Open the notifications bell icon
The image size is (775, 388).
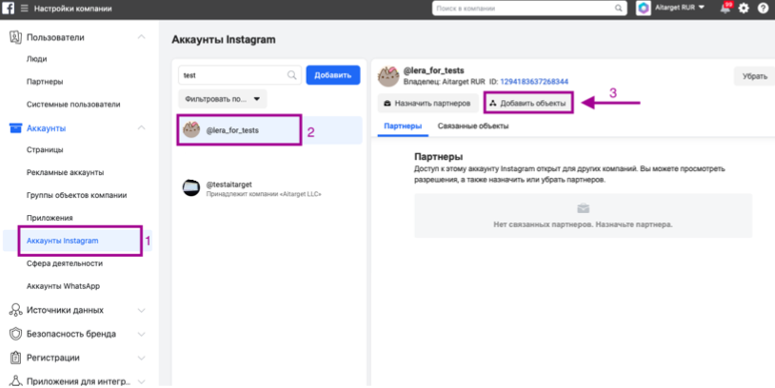point(726,9)
